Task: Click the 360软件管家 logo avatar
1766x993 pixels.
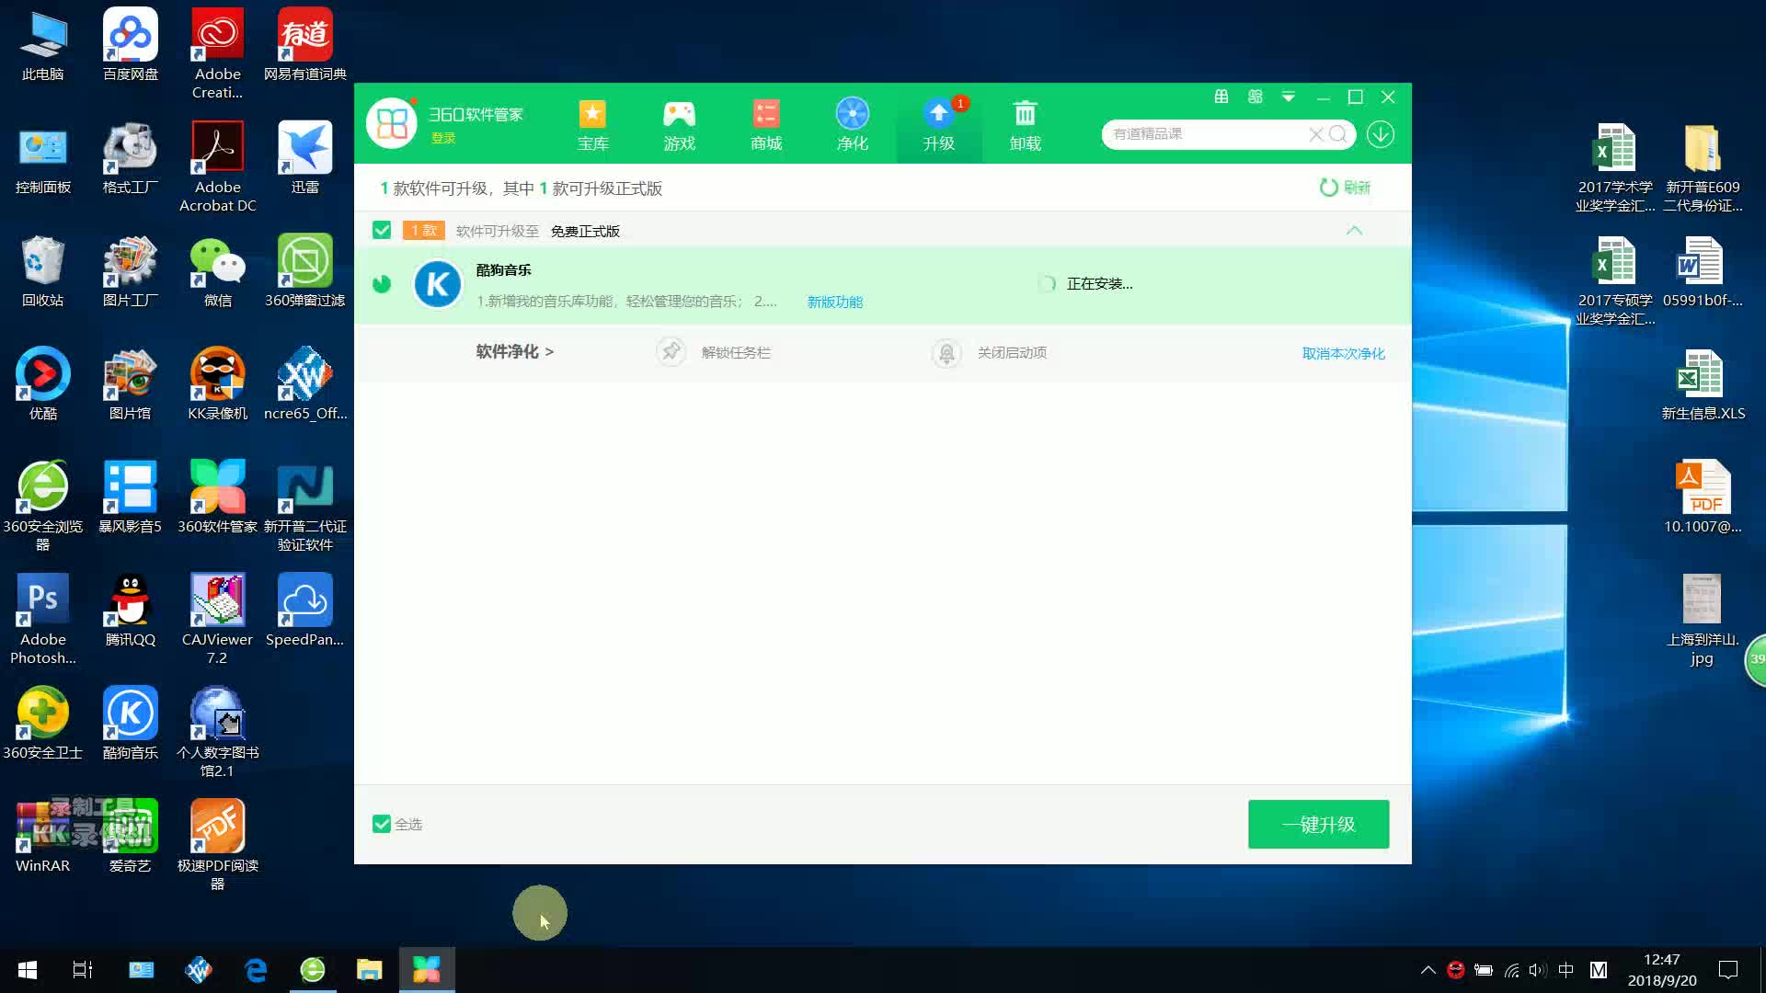Action: point(392,123)
